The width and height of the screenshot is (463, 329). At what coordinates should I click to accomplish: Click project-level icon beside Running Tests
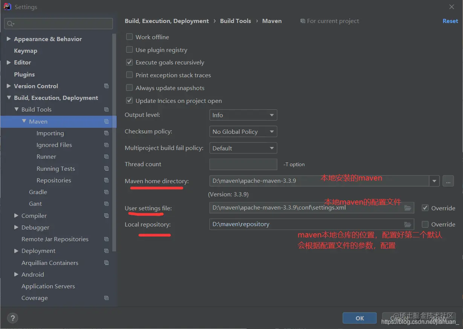[107, 168]
